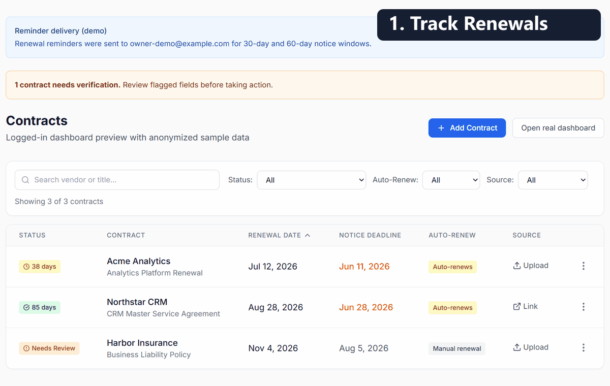Screen dimensions: 610x386
Task: Click Open real dashboard button
Action: coord(558,128)
